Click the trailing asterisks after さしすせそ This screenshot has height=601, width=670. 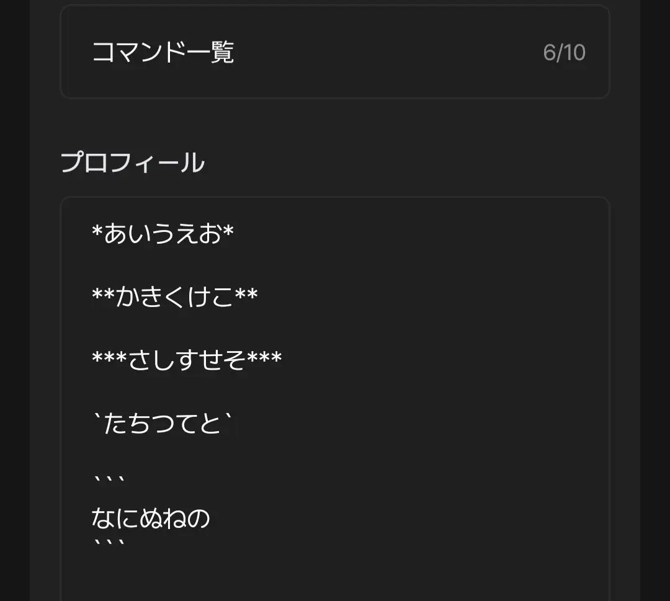[x=264, y=356]
